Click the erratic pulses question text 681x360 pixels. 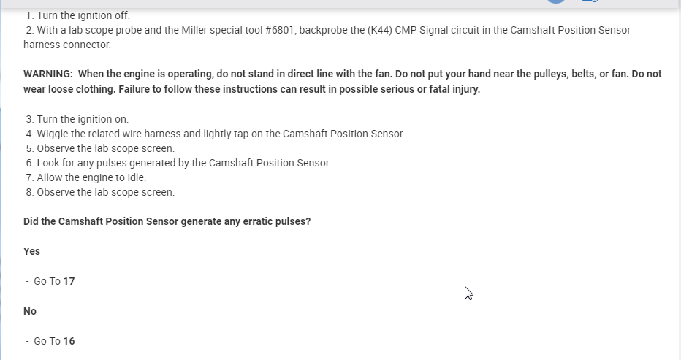tap(167, 221)
